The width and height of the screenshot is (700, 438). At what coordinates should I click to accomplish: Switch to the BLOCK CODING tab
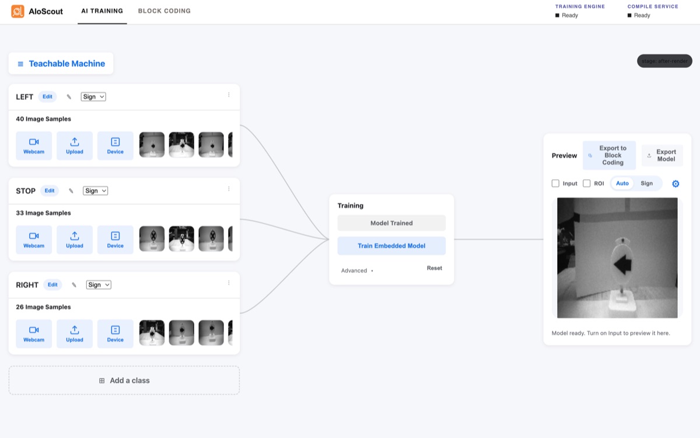coord(164,11)
